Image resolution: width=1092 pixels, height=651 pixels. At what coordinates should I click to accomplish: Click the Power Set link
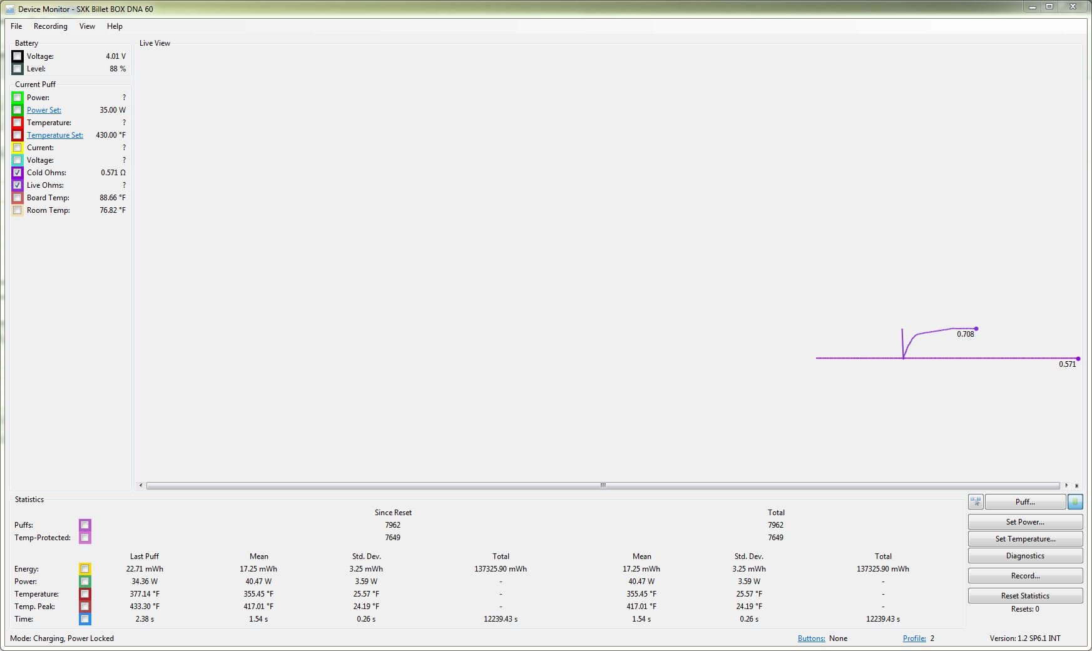(44, 110)
